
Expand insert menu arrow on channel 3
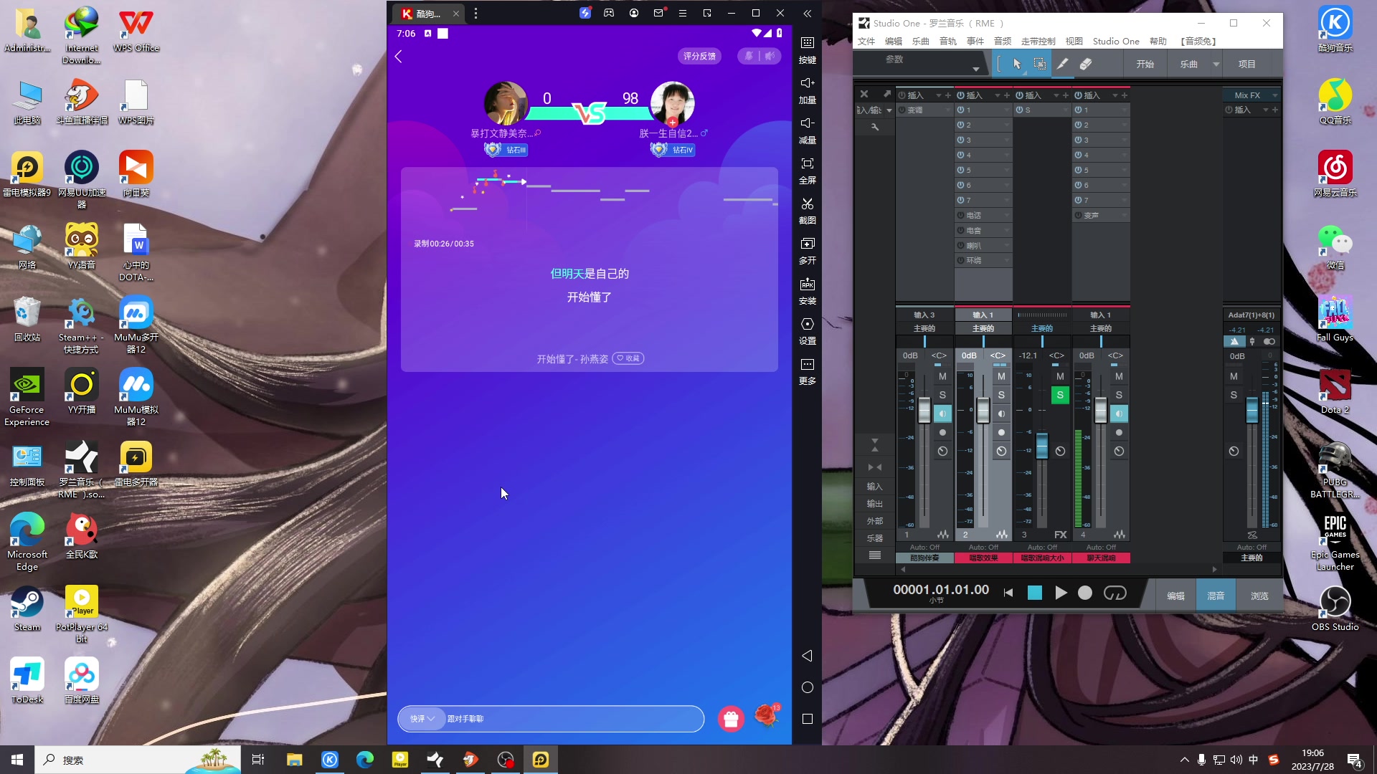tap(1056, 95)
